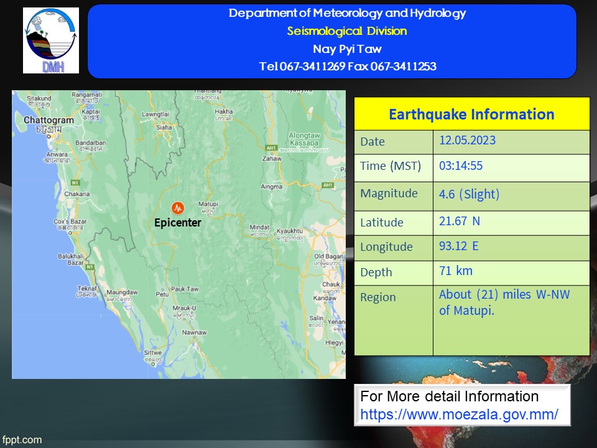Select the magnitude value 4.6 (Slight)
This screenshot has width=597, height=448.
coord(469,194)
